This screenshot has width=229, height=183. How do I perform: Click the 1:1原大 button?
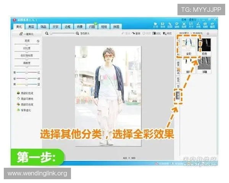pos(85,34)
